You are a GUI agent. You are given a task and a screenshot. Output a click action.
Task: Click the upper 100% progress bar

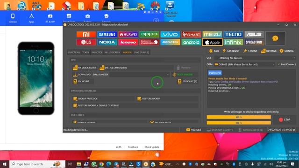[x=239, y=117]
